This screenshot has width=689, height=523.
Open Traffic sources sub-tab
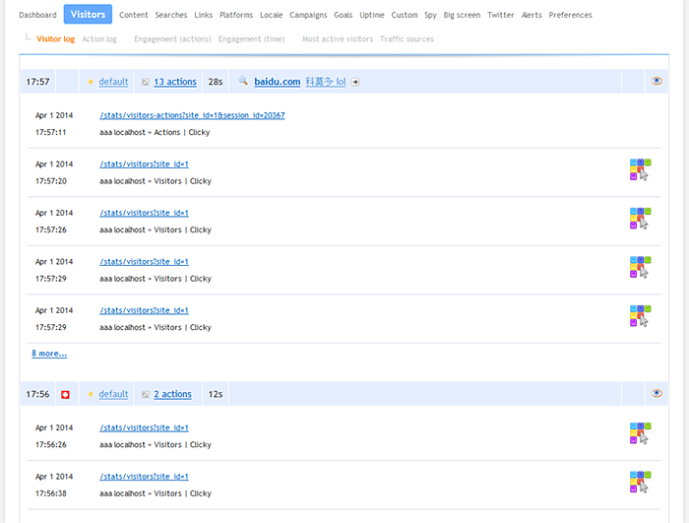[x=407, y=39]
